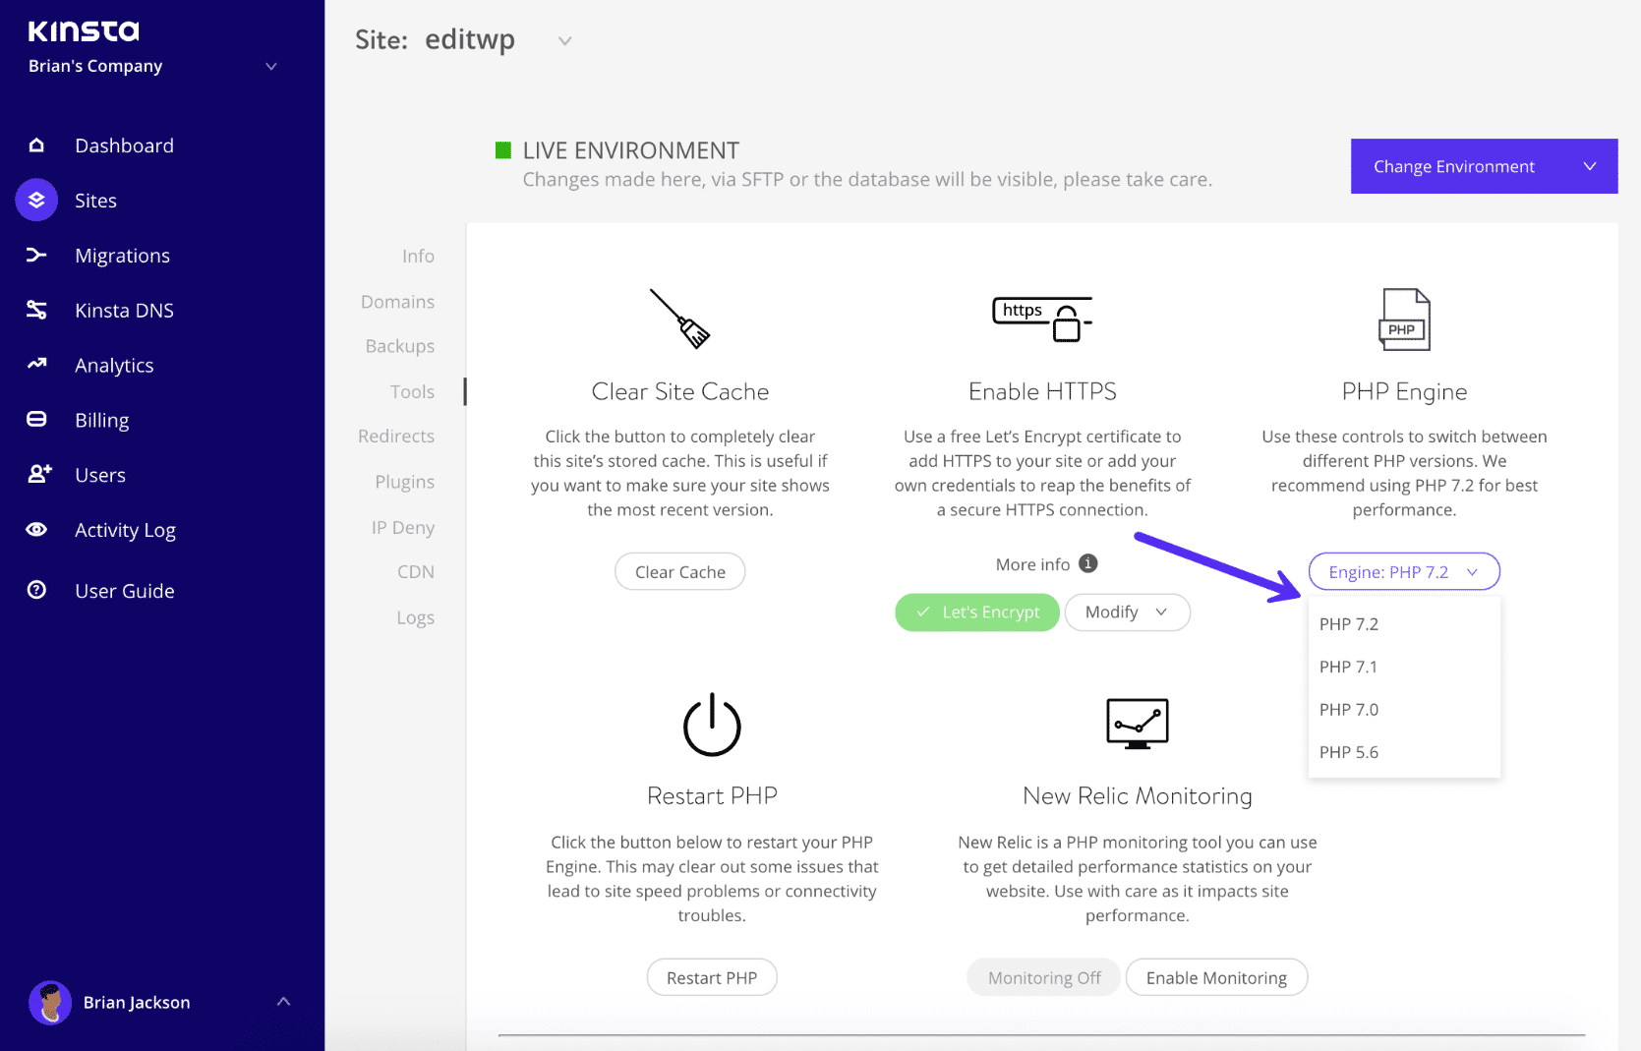Click the Brian Jackson user name
1641x1051 pixels.
[x=137, y=1003]
